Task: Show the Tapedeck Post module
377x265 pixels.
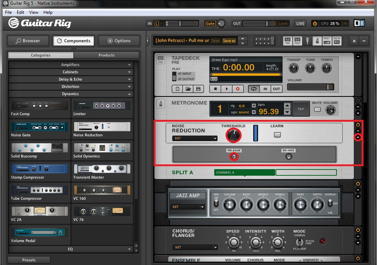Action: 297,41
